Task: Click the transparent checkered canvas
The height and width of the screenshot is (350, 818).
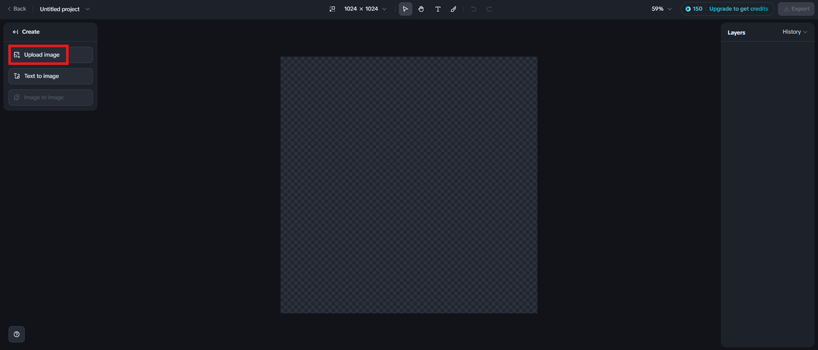Action: coord(409,185)
